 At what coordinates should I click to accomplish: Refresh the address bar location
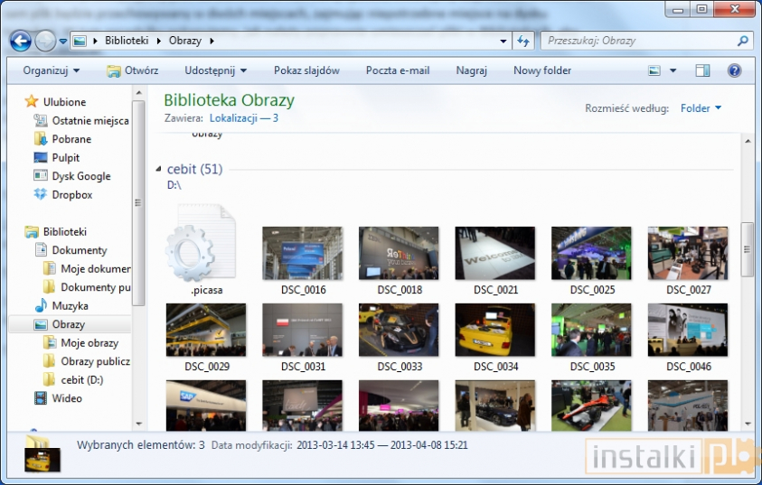coord(523,41)
